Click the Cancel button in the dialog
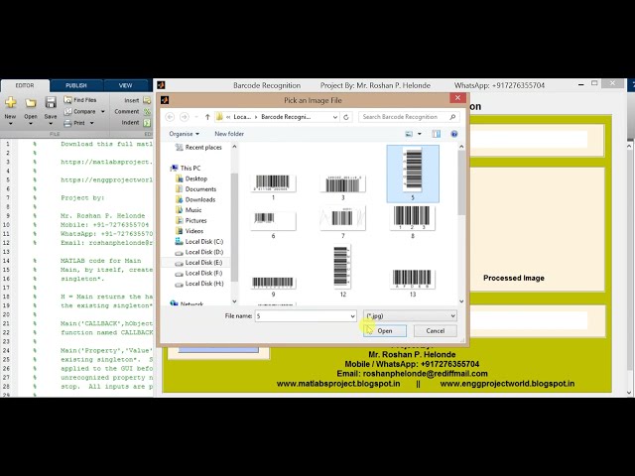 click(x=436, y=331)
